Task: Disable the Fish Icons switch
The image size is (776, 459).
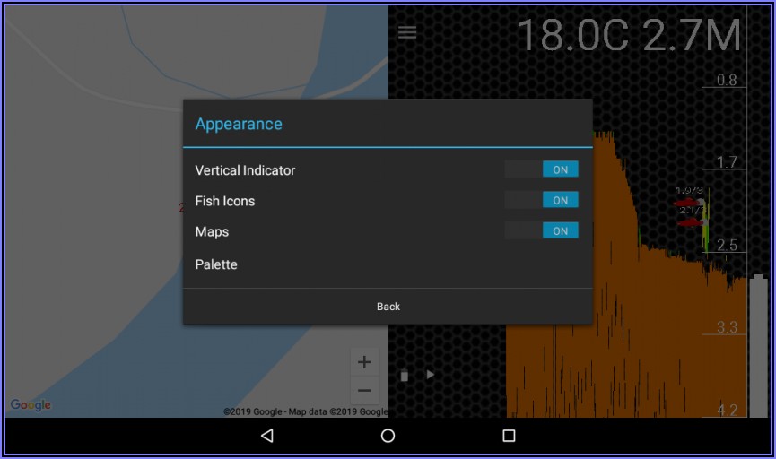Action: point(541,200)
